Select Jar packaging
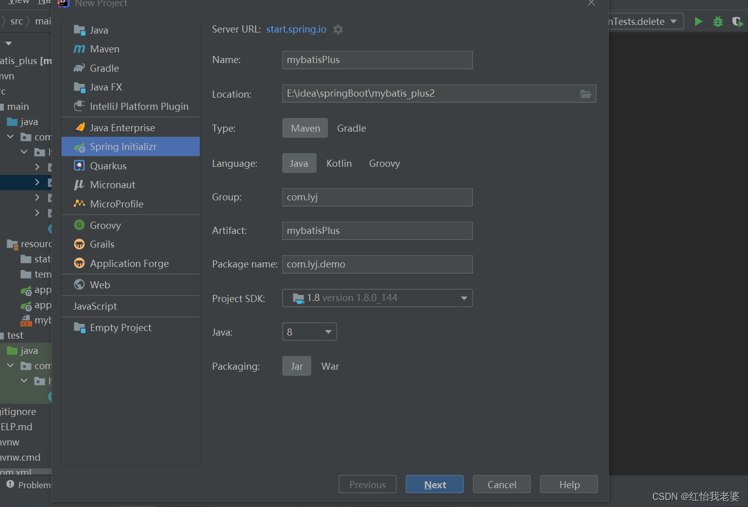Viewport: 748px width, 507px height. coord(296,366)
